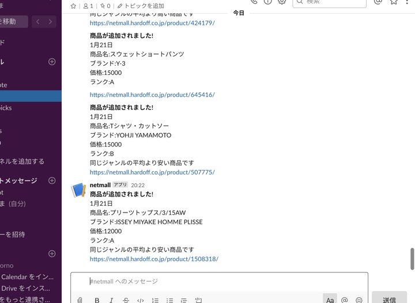Image resolution: width=415 pixels, height=303 pixels.
Task: Apply blockquote formatting
Action: coord(184,300)
